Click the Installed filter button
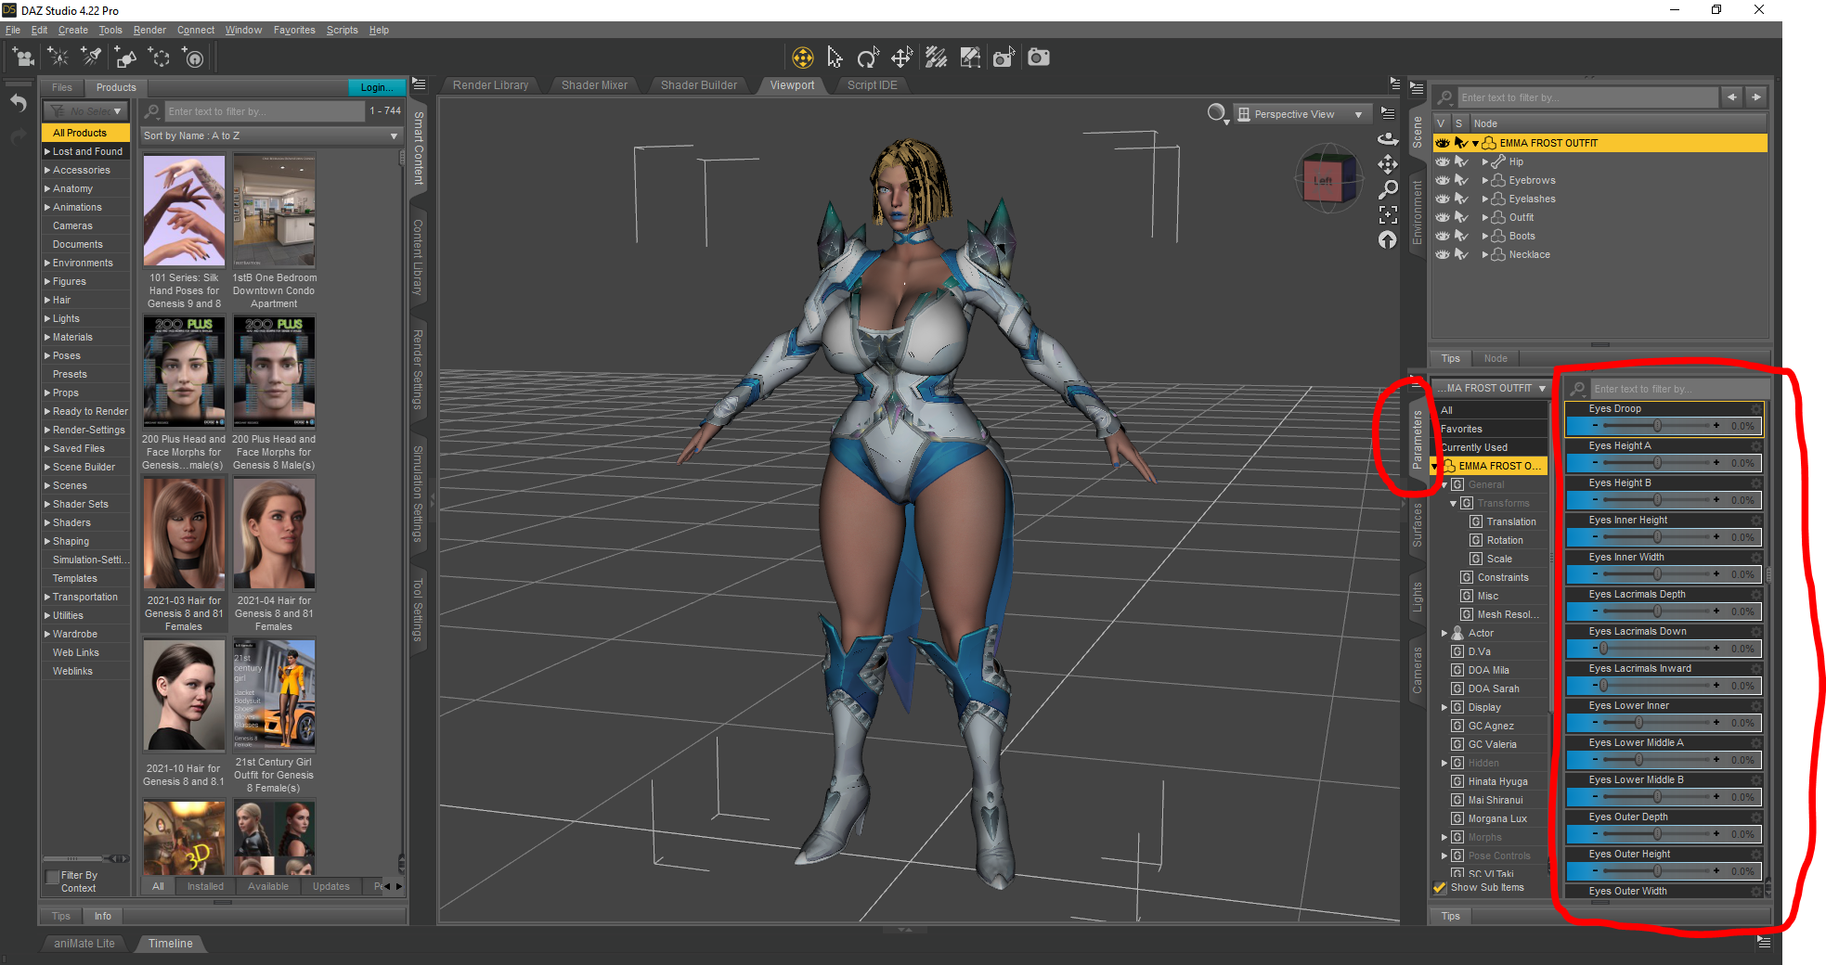The image size is (1826, 965). [x=205, y=886]
